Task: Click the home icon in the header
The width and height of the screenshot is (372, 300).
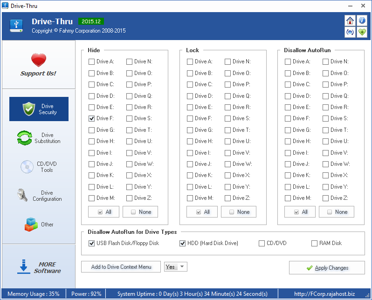Action: 350,20
